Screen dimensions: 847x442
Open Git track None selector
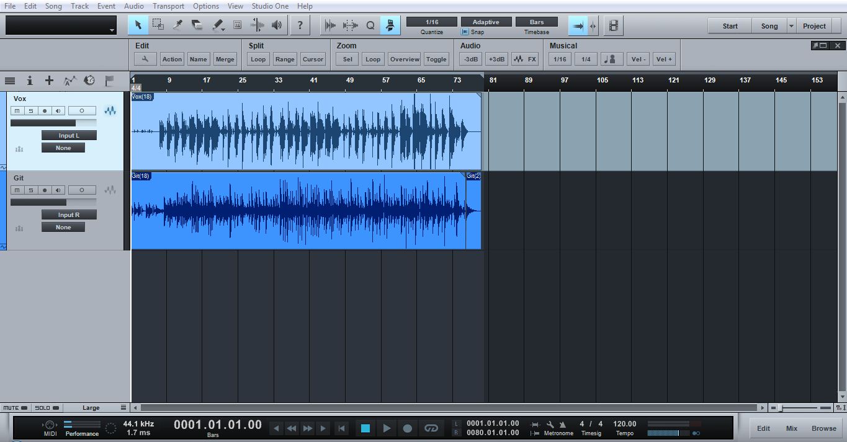coord(63,227)
